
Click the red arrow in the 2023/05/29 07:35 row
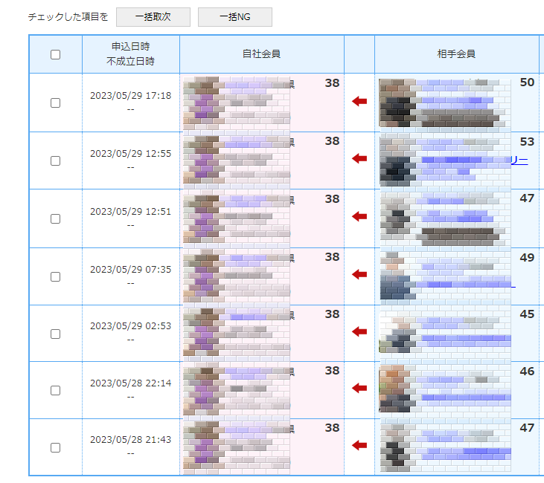click(360, 274)
